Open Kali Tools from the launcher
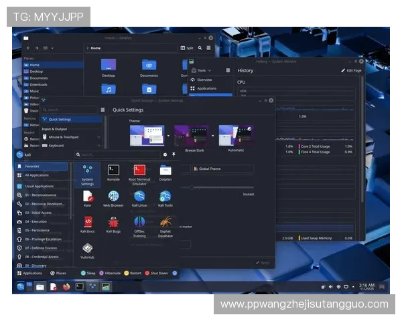Screen dimensions: 402x321 click(x=165, y=199)
